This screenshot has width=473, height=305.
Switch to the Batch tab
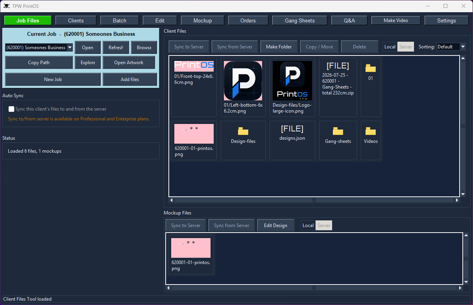pos(120,20)
